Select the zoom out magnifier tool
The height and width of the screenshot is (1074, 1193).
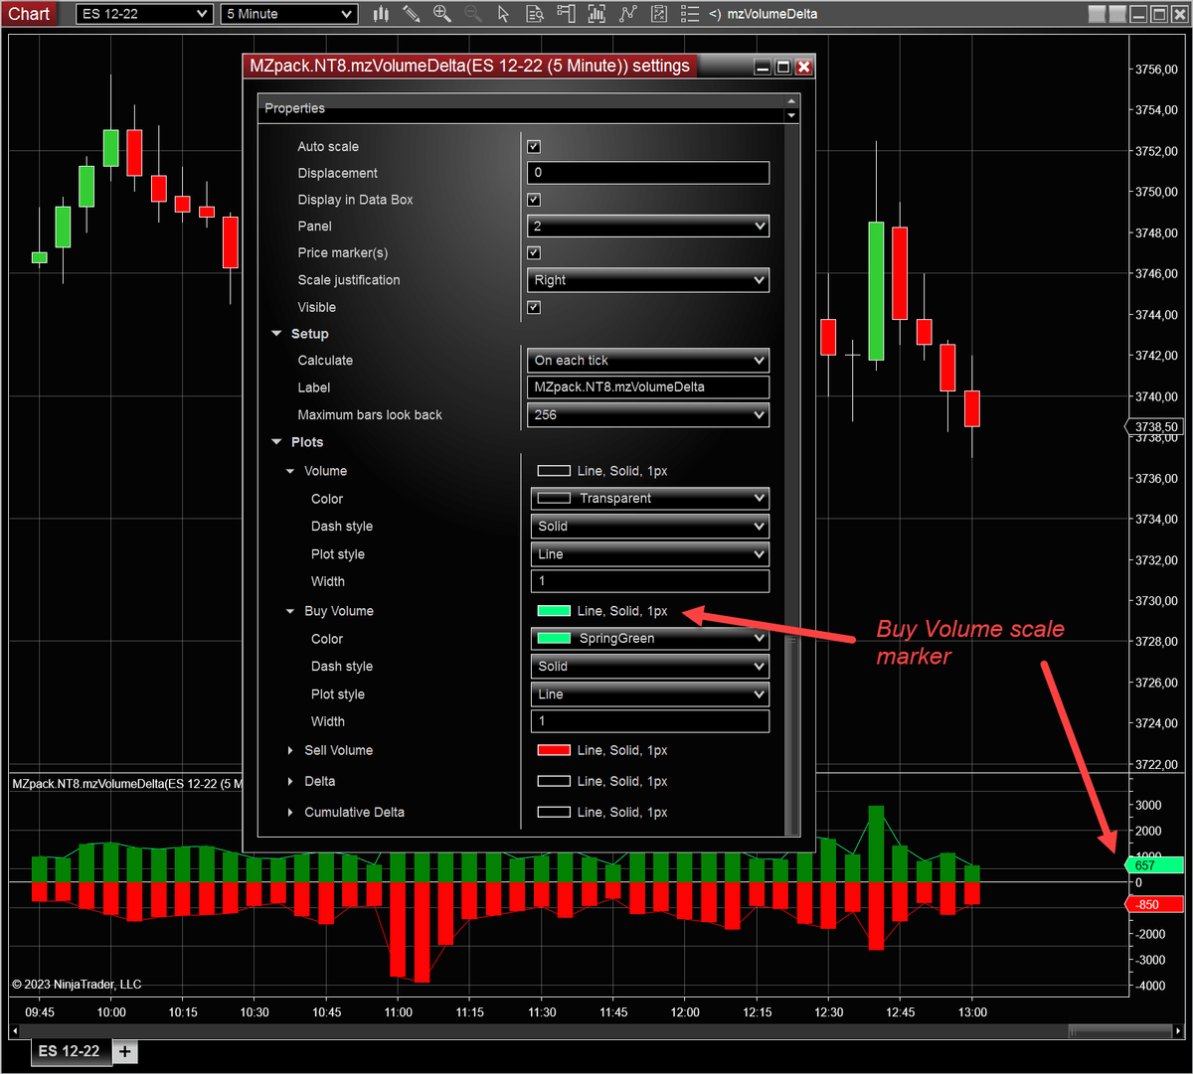click(473, 14)
